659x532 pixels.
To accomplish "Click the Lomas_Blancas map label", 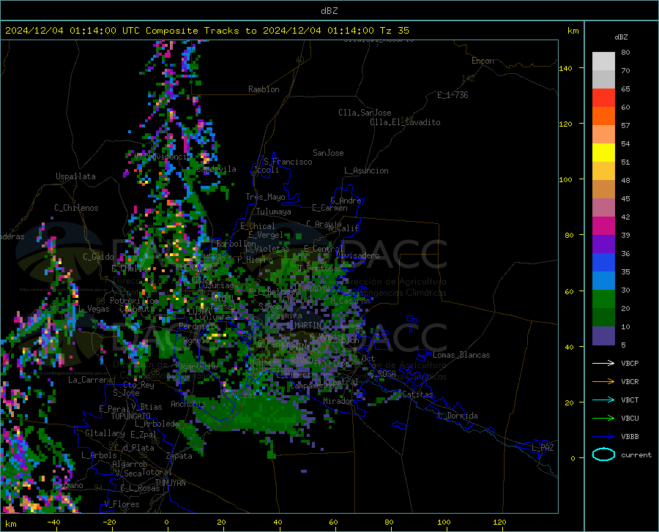I will (x=461, y=355).
